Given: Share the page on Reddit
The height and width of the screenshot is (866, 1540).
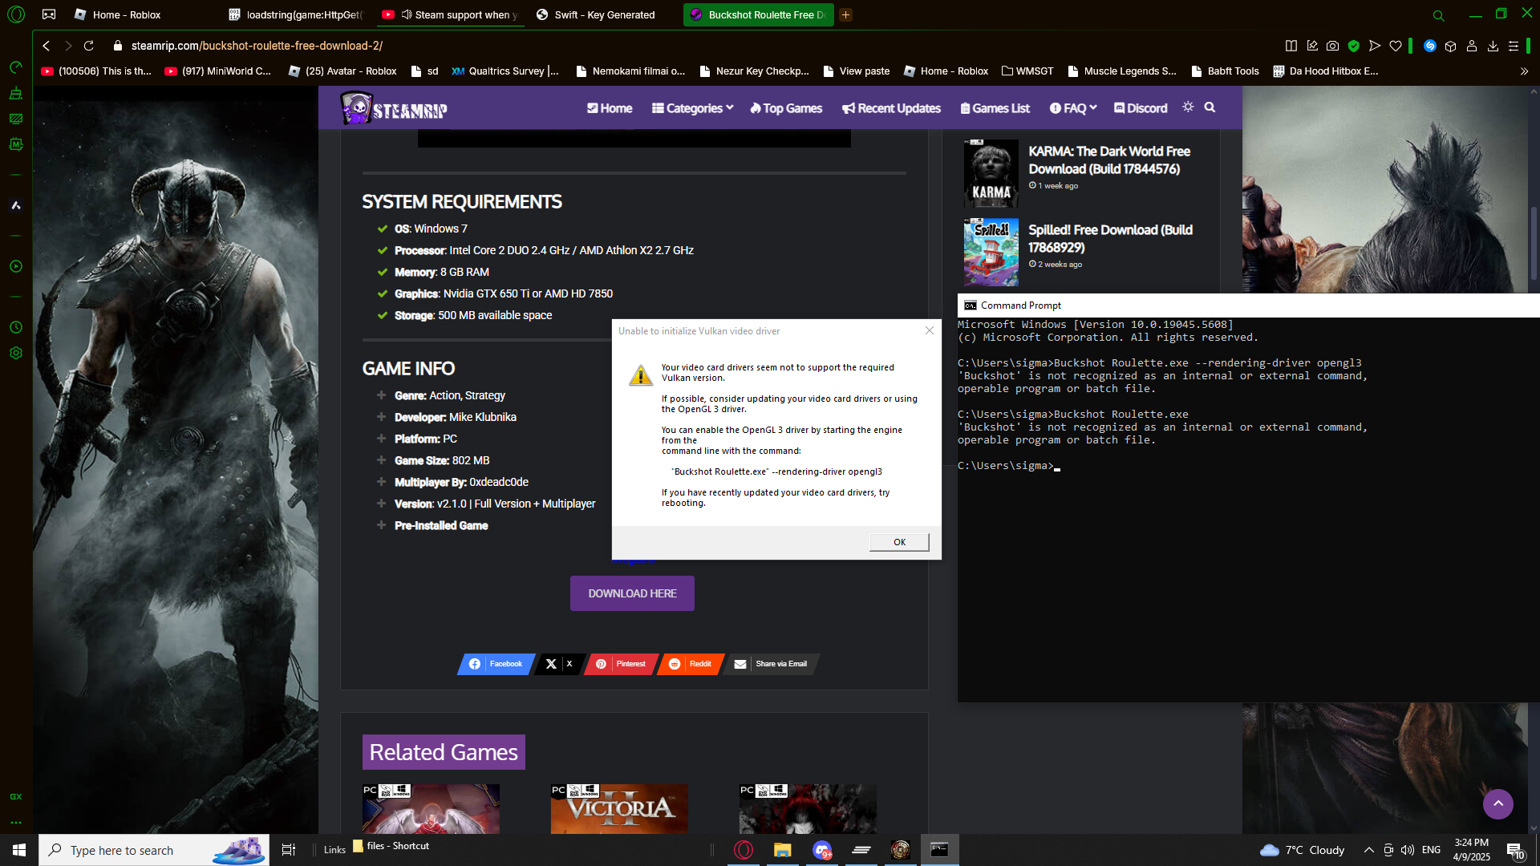Looking at the screenshot, I should (x=691, y=664).
